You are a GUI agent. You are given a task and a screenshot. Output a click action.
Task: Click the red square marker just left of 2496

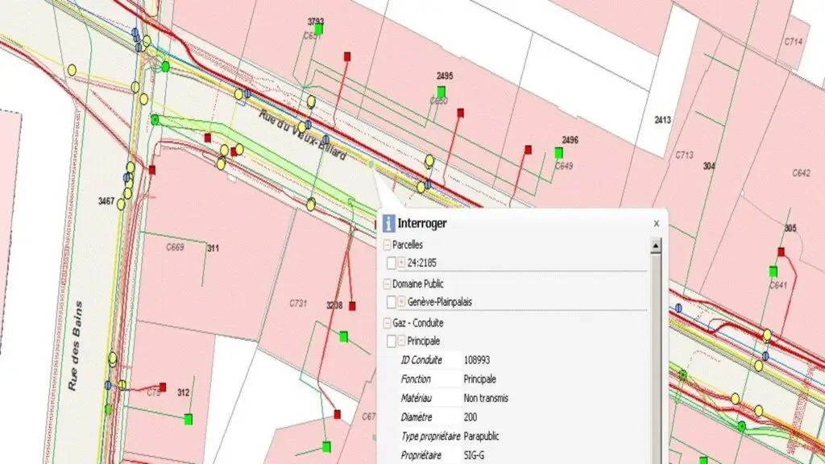pos(528,150)
